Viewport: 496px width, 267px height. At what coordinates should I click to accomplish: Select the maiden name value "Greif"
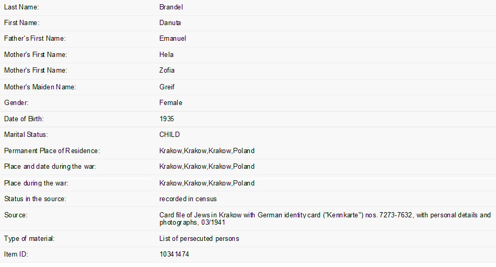[x=167, y=87]
